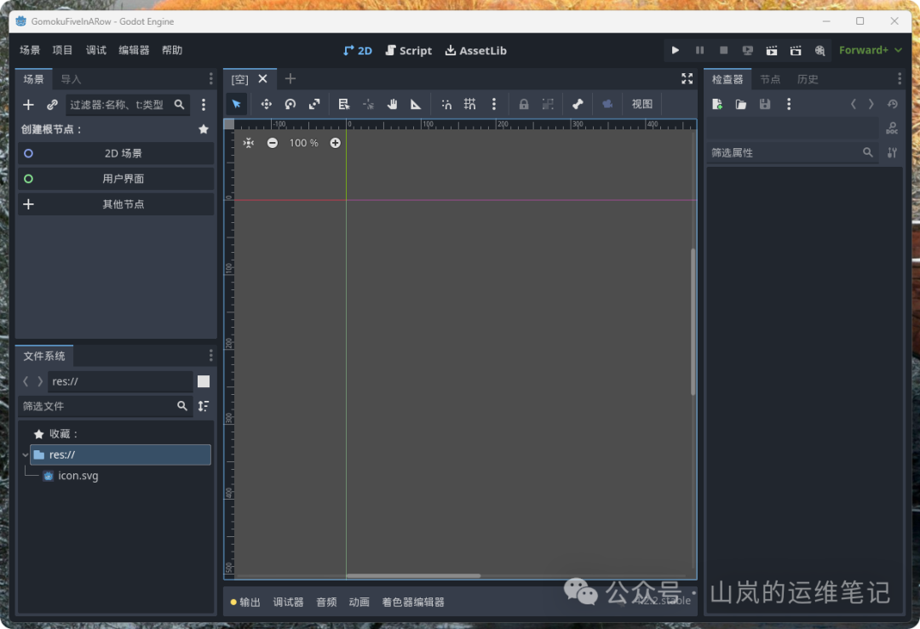
Task: Activate the Pan mode hand tool
Action: tap(392, 104)
